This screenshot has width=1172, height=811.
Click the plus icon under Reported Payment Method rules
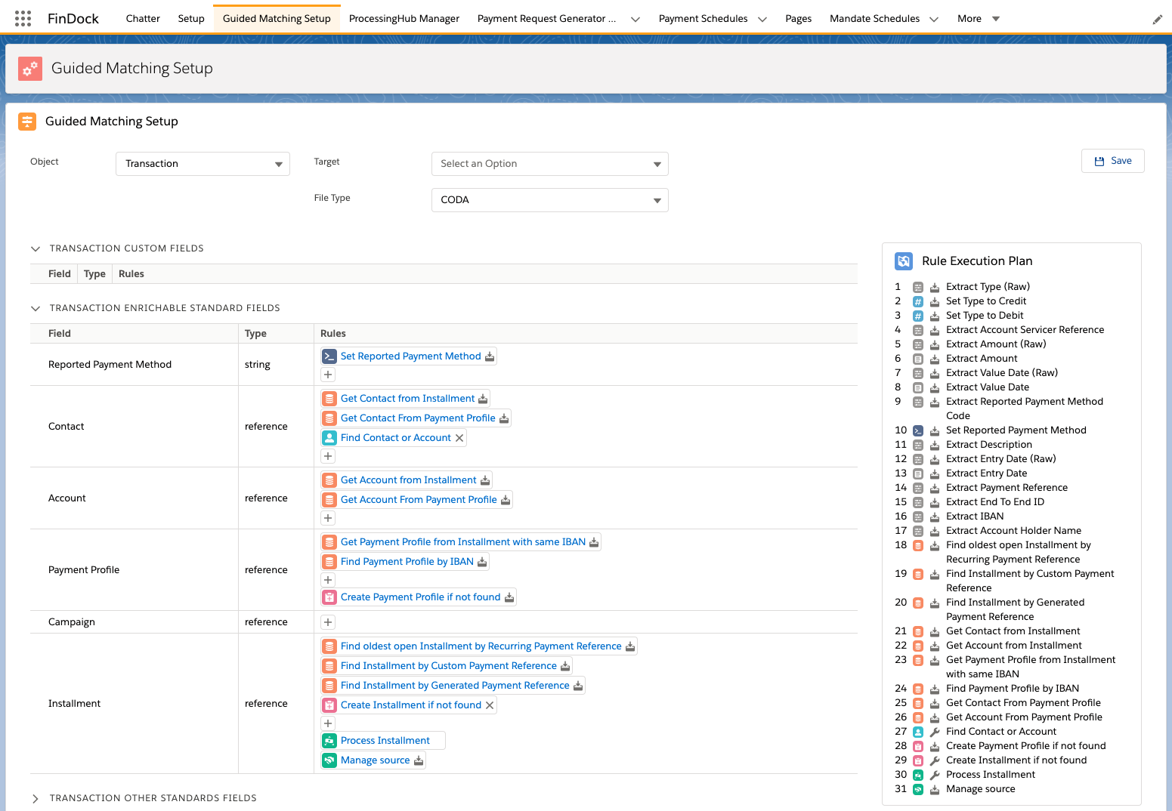[327, 375]
